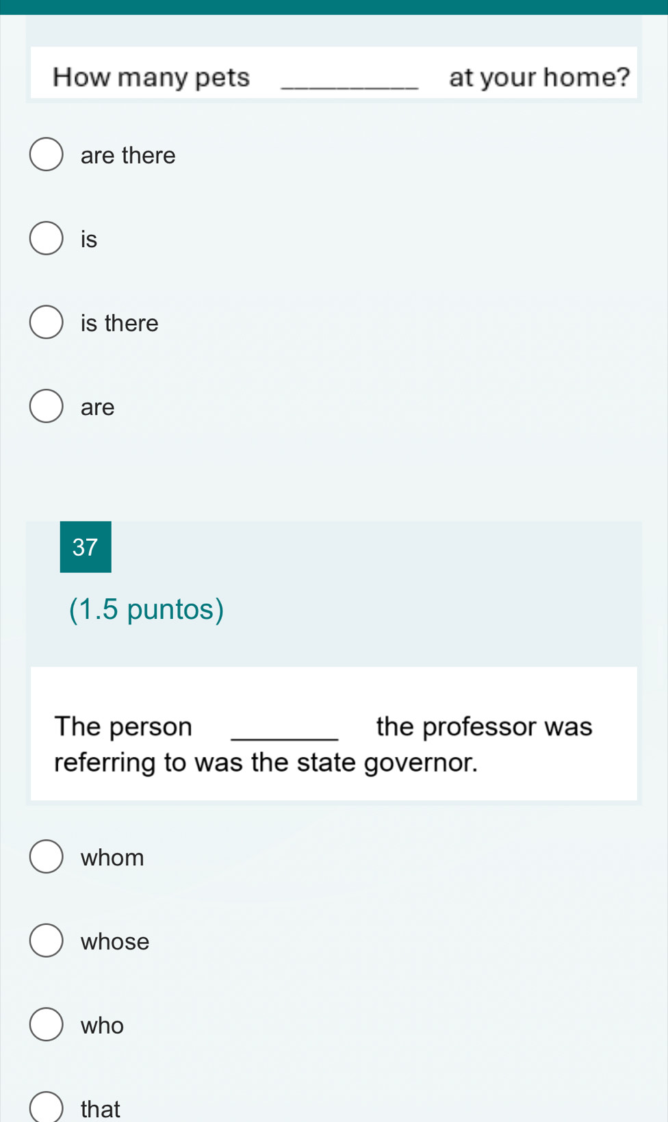Click the "(1.5 puntos)" points label

point(146,609)
